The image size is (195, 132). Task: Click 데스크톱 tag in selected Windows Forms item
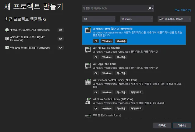pyautogui.click(x=121, y=41)
